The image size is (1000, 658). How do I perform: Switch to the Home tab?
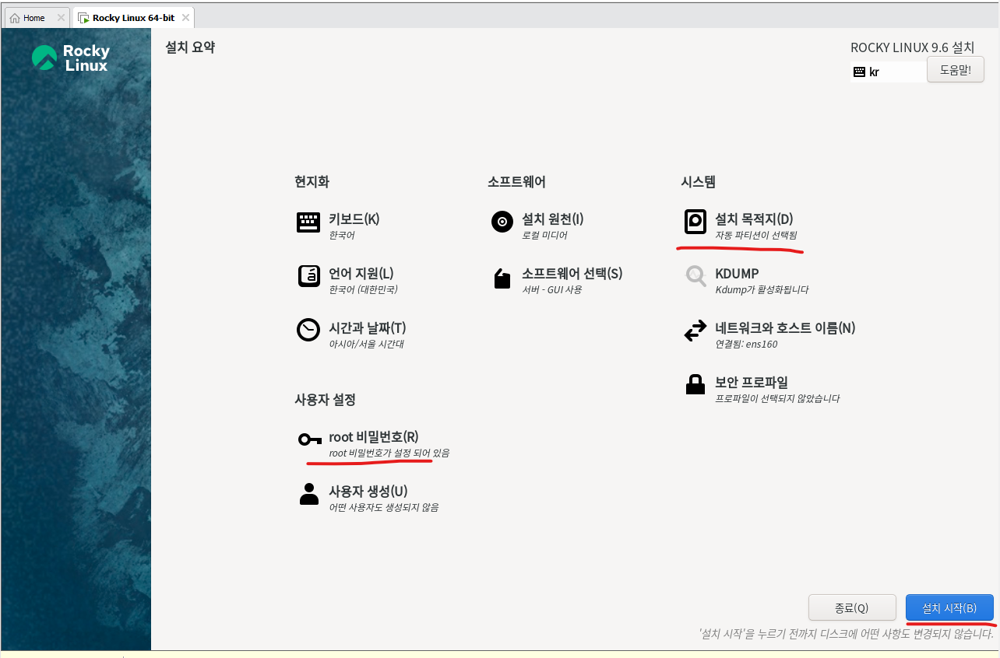(37, 18)
